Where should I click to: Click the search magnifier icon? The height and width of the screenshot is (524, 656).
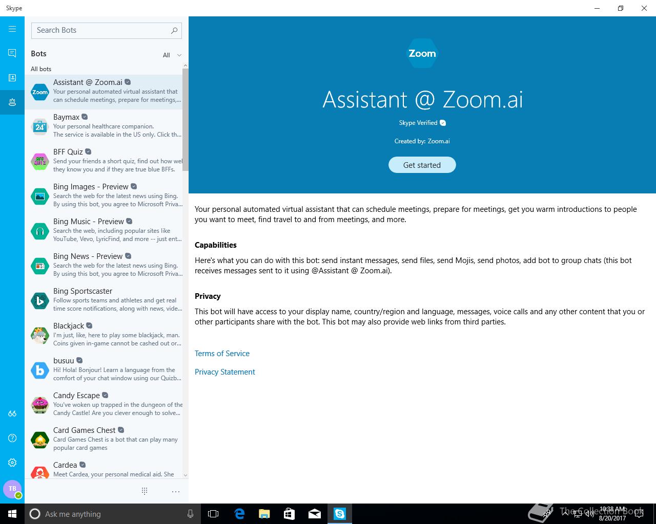click(x=174, y=30)
